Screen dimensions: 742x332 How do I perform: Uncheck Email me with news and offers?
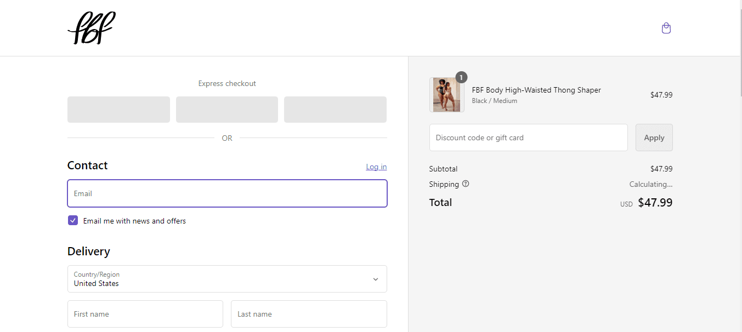click(73, 220)
